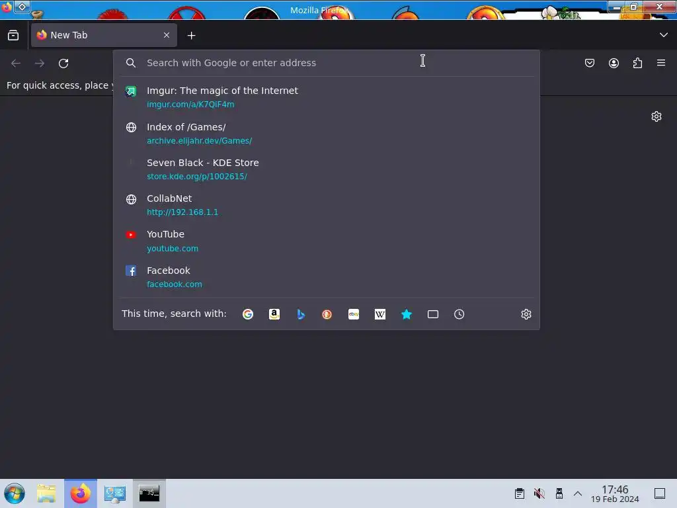Click the Firefox taskbar button
The image size is (677, 508).
81,493
